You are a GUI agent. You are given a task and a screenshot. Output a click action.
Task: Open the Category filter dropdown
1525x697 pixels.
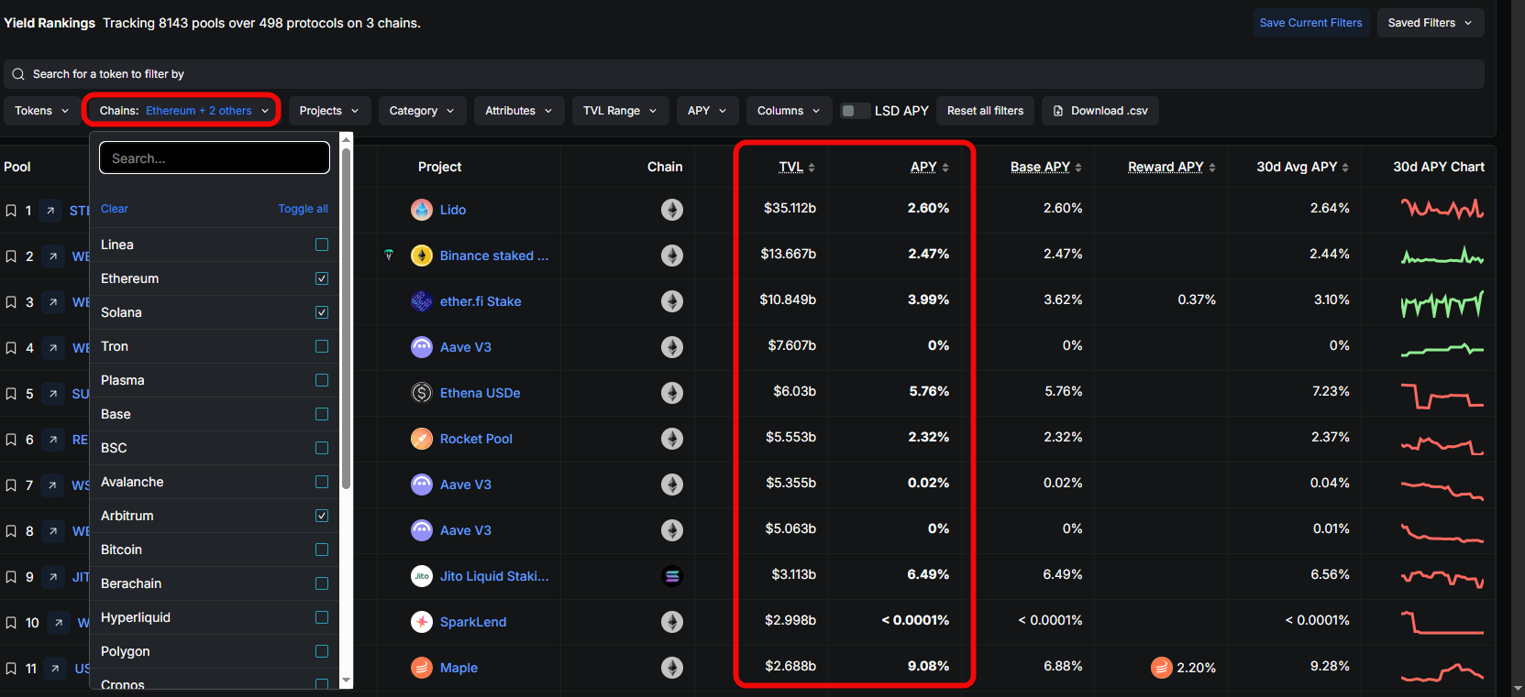(x=422, y=111)
